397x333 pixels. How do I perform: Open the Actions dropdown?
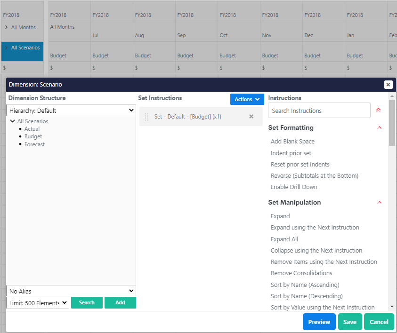[247, 99]
